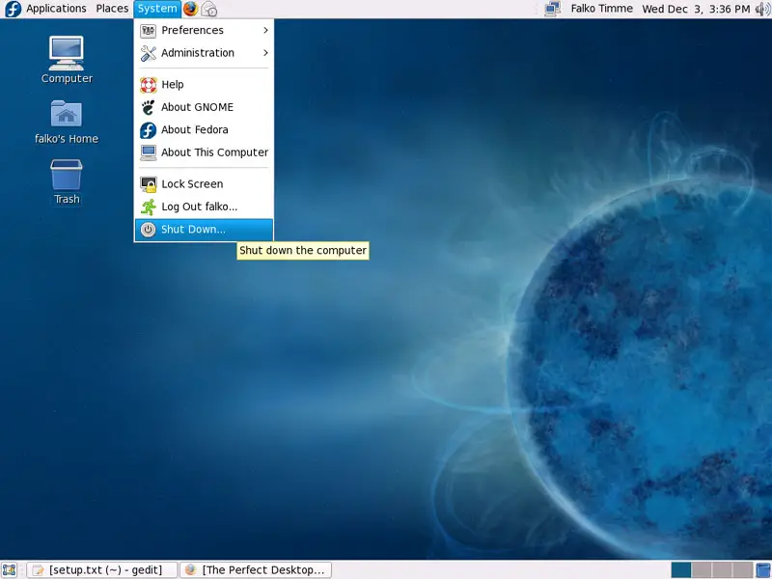Select the active first workspace in switcher
The width and height of the screenshot is (772, 579).
(x=681, y=570)
